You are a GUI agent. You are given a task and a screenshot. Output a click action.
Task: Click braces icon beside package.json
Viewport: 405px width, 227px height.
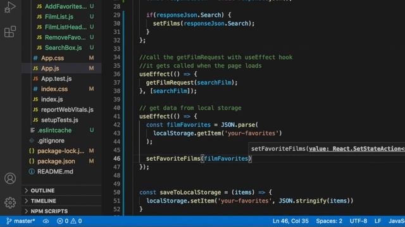(32, 161)
